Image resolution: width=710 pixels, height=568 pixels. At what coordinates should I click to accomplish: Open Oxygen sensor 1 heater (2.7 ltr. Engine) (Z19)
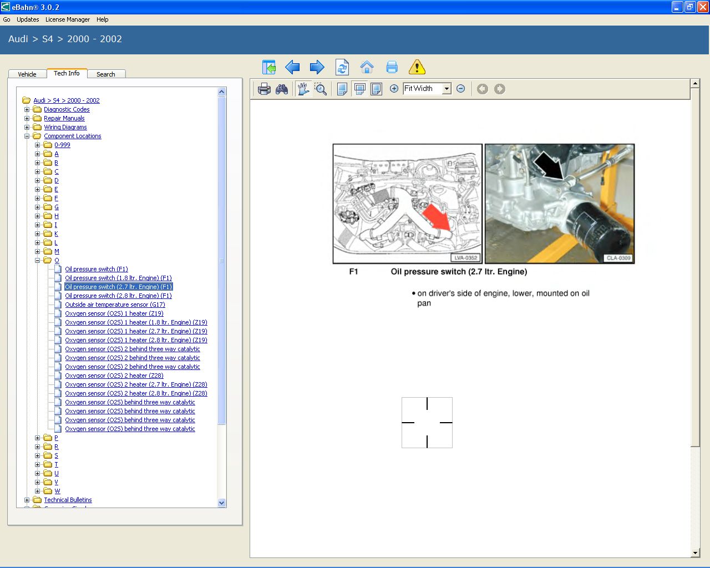(136, 331)
